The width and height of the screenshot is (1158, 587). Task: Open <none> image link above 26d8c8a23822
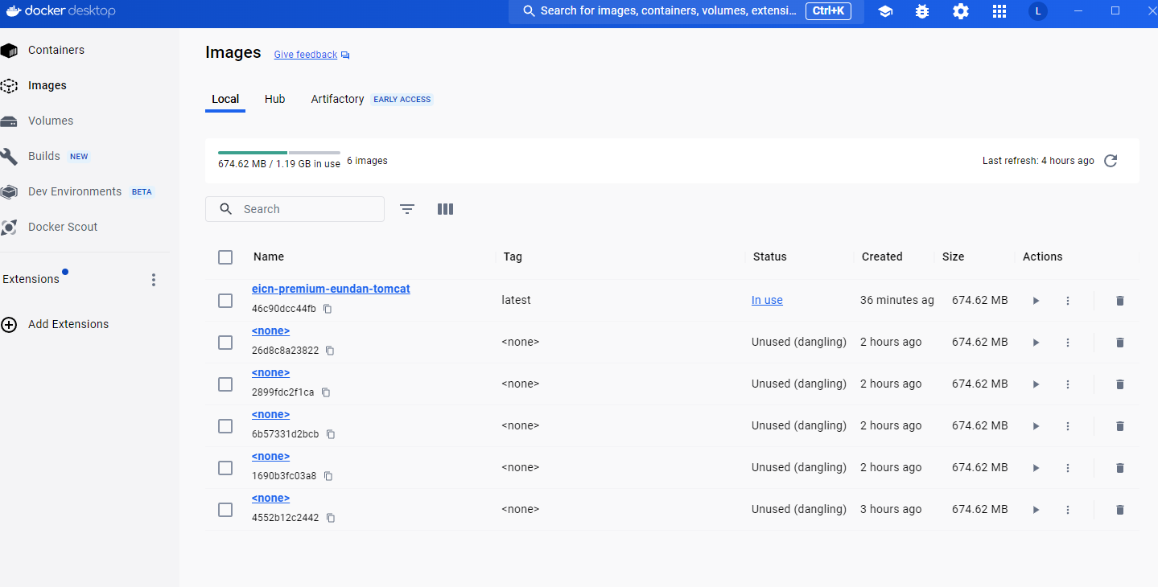(x=270, y=330)
